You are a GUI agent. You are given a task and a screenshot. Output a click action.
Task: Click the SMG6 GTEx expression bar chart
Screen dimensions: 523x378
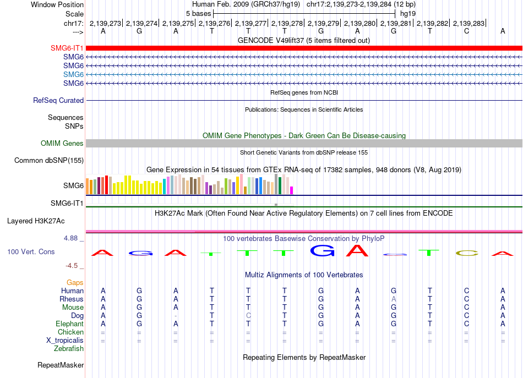(x=189, y=184)
